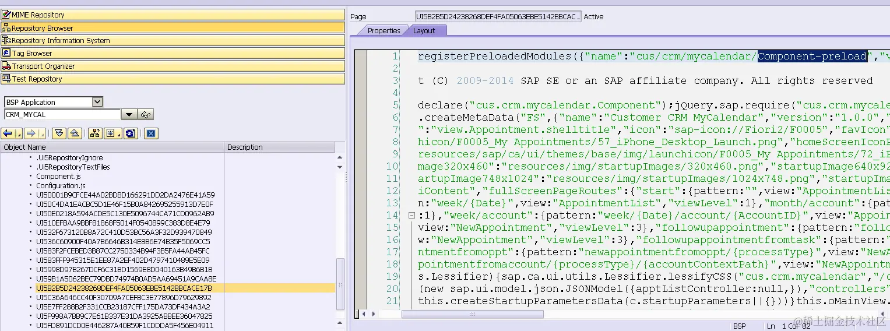Image resolution: width=890 pixels, height=331 pixels.
Task: Select highlighted page UI5B2B5D24238268DEF4FA05063EBE5142BBCACE17B
Action: click(124, 288)
